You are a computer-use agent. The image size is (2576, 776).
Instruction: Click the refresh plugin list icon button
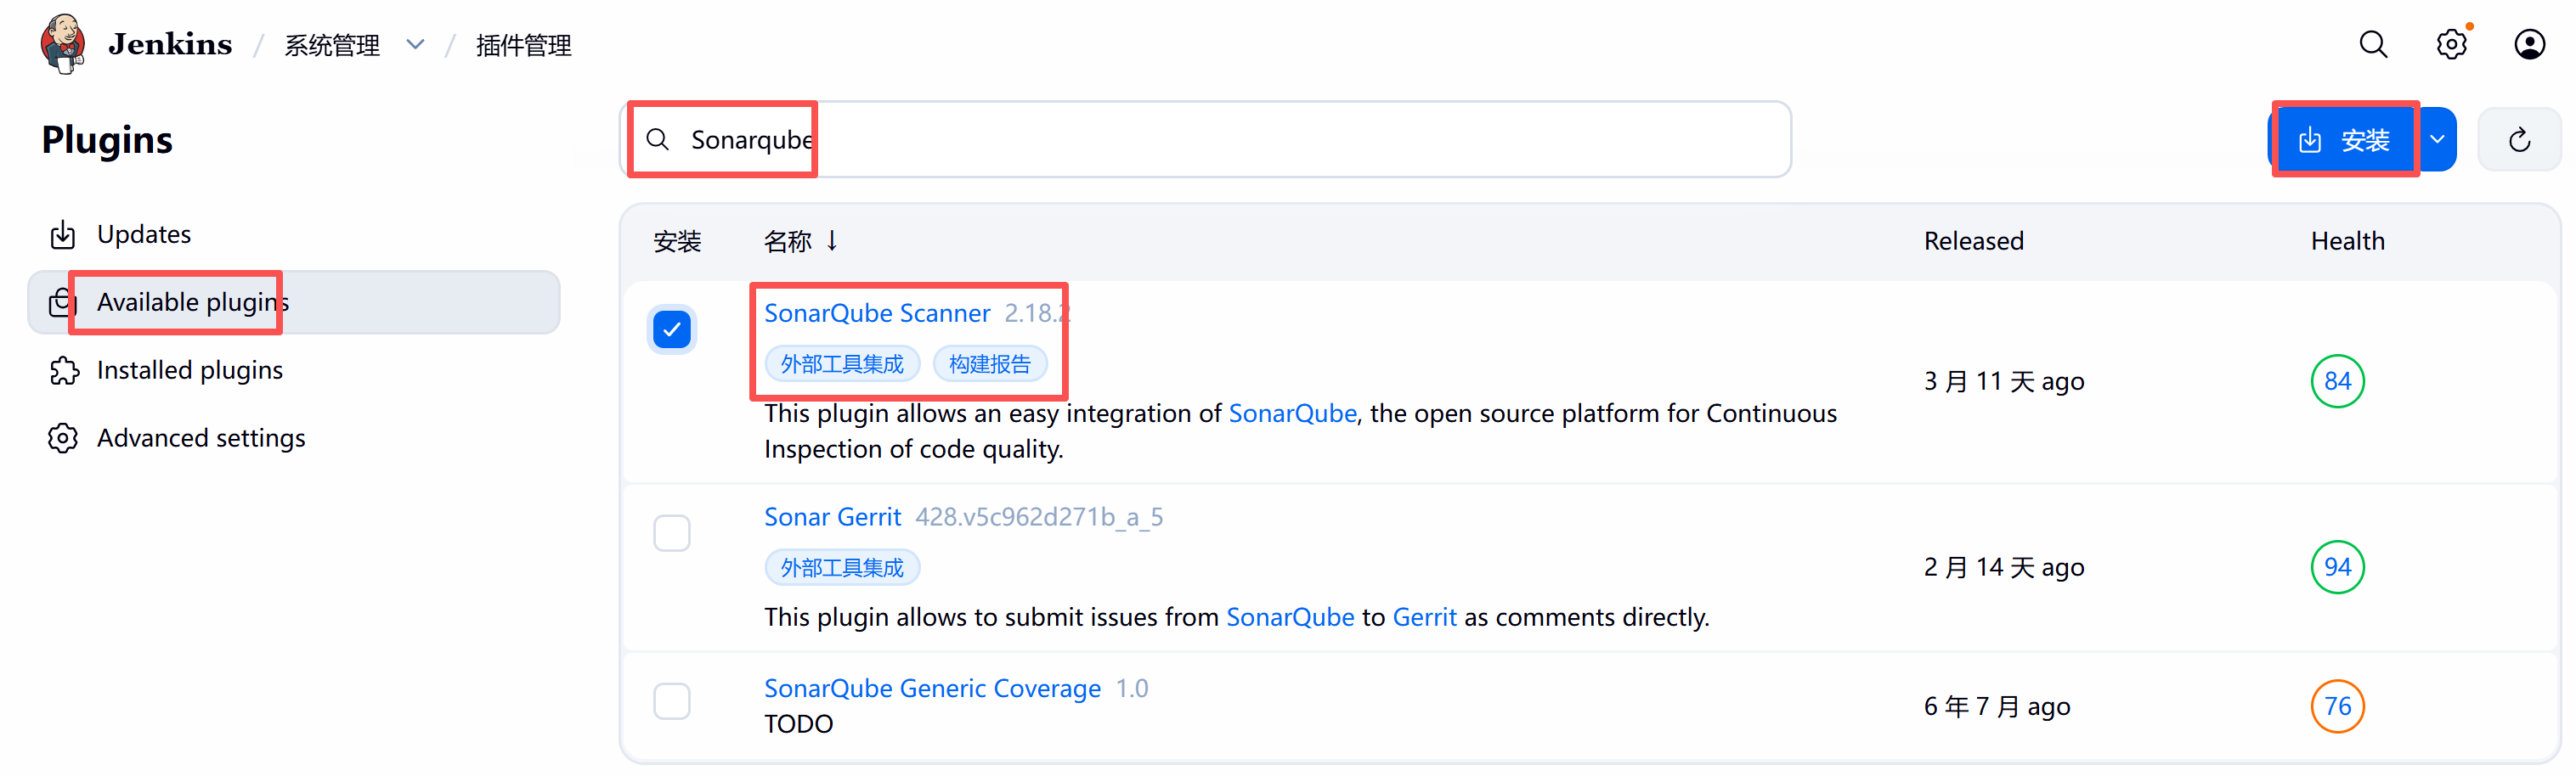(2519, 140)
